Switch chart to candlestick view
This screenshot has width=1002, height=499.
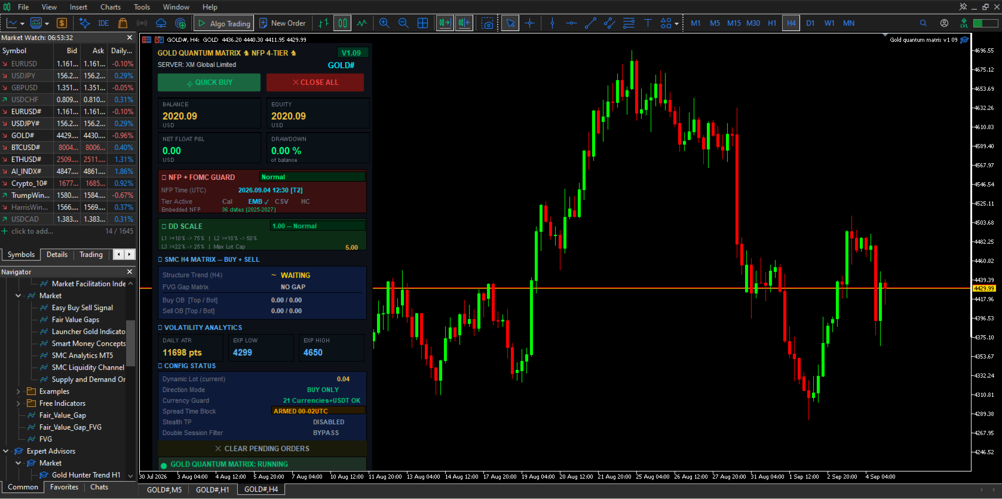(342, 23)
